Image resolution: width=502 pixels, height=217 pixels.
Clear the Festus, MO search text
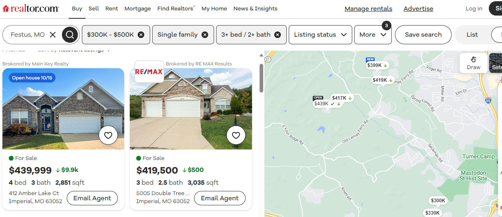tap(53, 35)
